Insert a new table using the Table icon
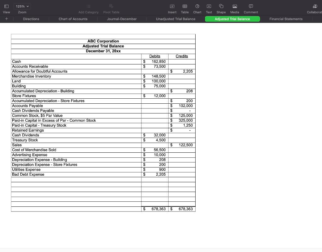 [x=185, y=6]
